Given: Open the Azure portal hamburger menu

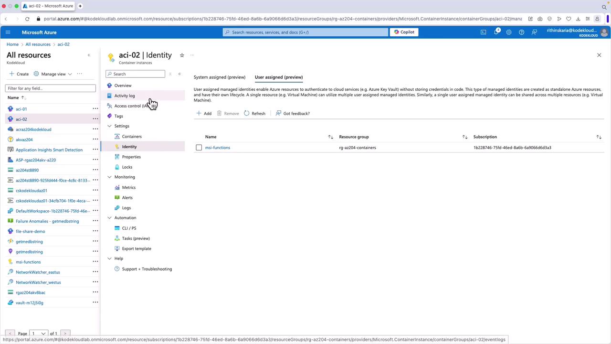Looking at the screenshot, I should tap(8, 32).
